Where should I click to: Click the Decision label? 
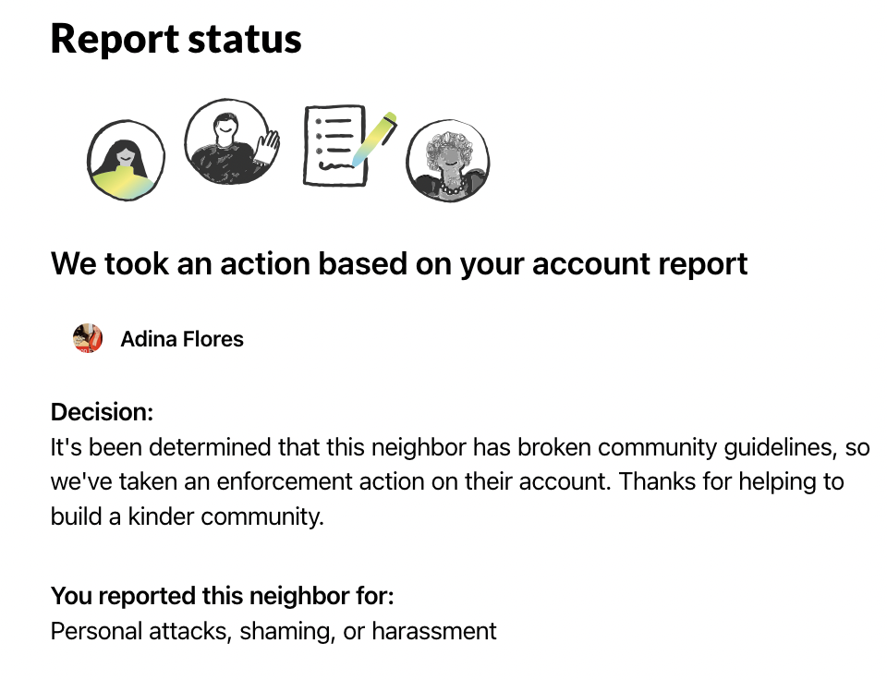[x=102, y=412]
